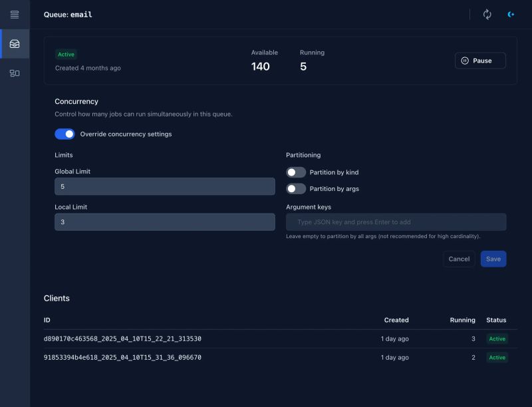Enable Partition by args switch
The height and width of the screenshot is (407, 532).
point(296,189)
